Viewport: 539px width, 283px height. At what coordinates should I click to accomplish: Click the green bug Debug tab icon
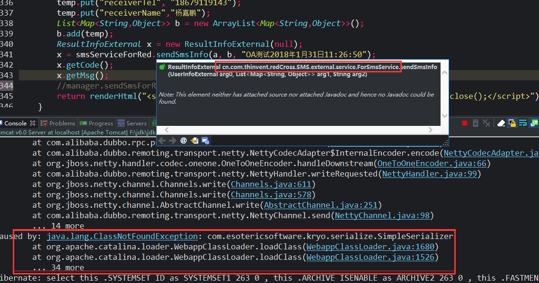tap(154, 123)
